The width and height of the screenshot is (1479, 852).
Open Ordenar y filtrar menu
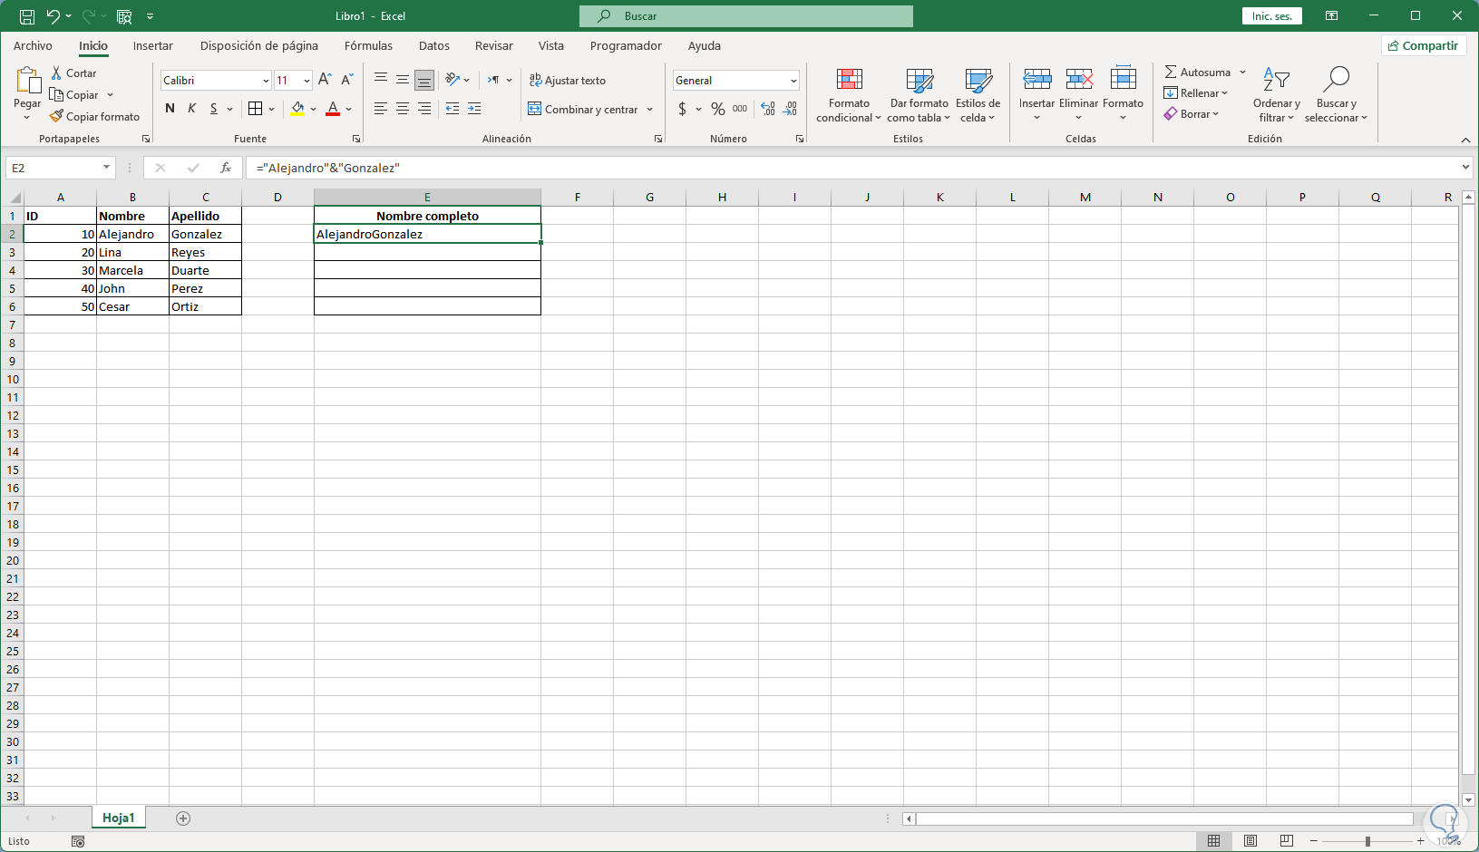(x=1277, y=94)
